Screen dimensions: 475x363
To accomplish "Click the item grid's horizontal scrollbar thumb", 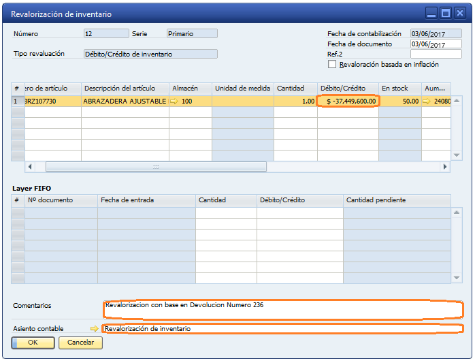I will pos(155,167).
